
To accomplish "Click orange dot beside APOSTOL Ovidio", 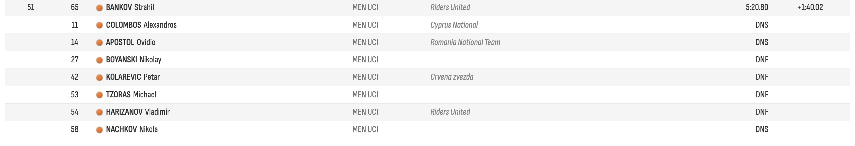I will [99, 43].
